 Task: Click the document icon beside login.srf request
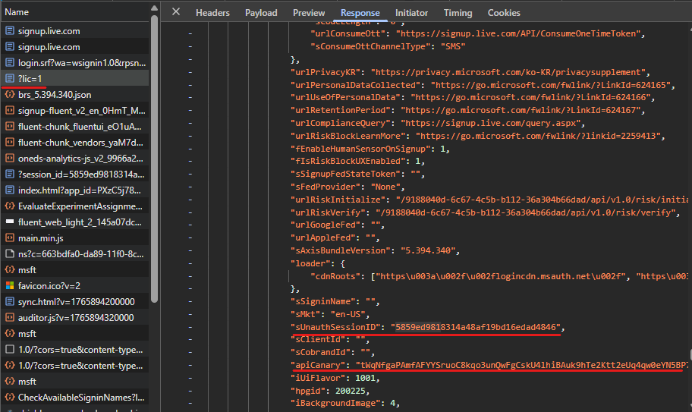click(x=10, y=63)
